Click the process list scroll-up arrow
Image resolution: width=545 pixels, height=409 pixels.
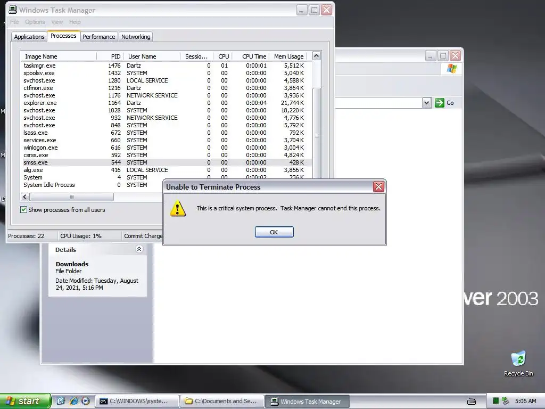[316, 55]
